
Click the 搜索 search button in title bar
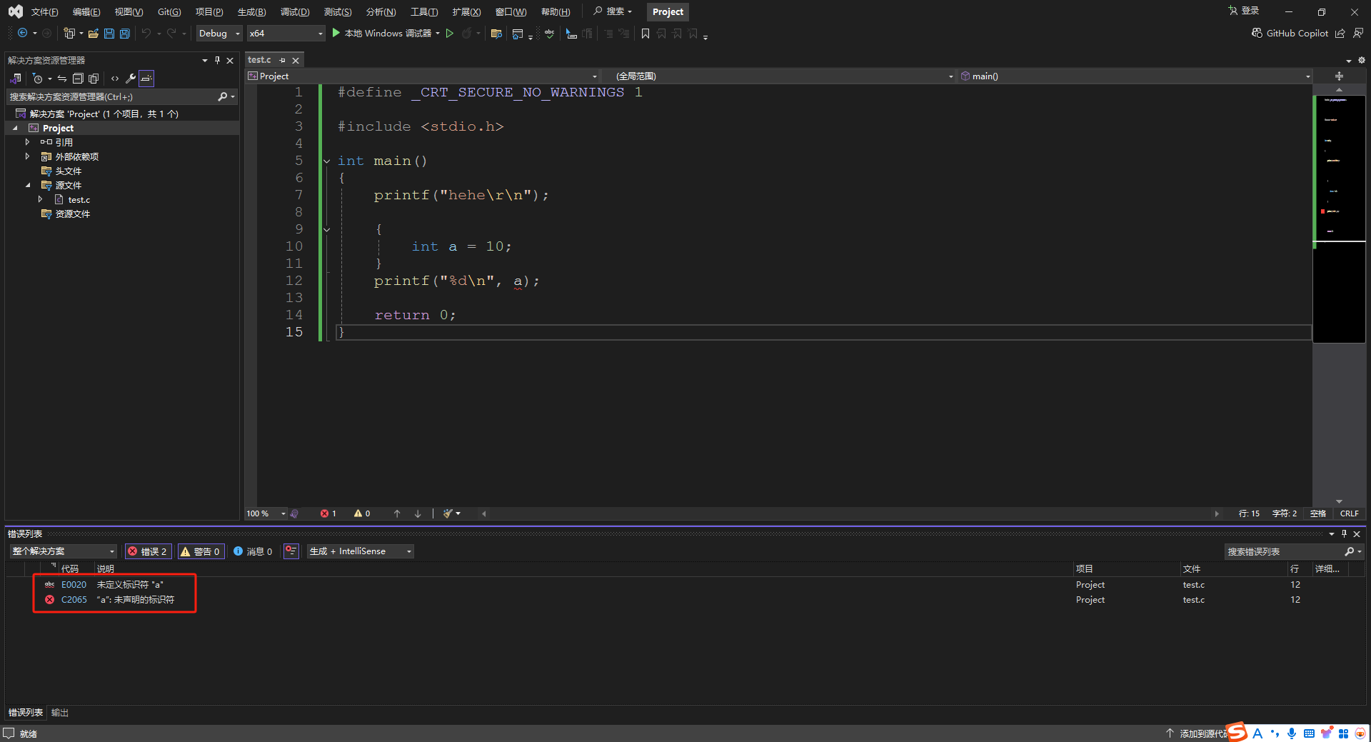tap(613, 11)
